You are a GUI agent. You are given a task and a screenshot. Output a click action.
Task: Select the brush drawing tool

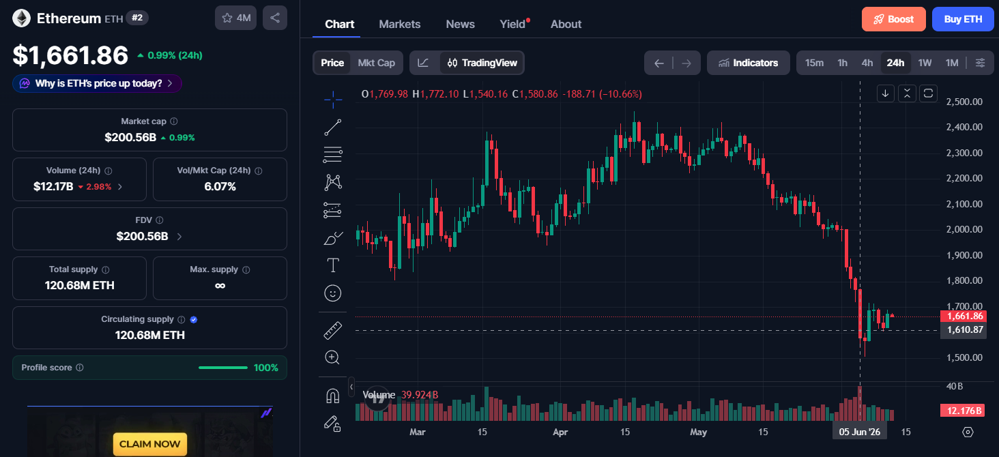(333, 237)
